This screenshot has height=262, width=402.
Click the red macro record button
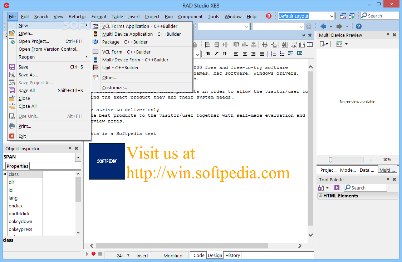(x=94, y=253)
